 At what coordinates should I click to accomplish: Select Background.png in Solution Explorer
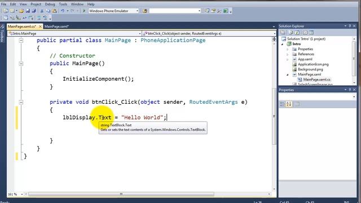click(310, 69)
